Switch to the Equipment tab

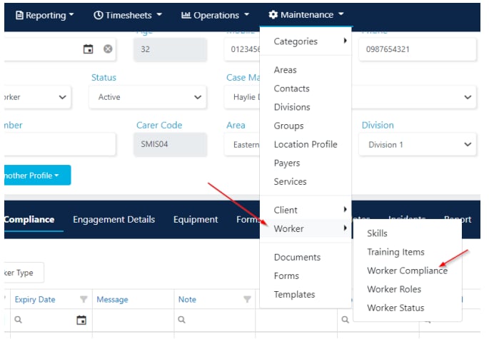pos(196,220)
